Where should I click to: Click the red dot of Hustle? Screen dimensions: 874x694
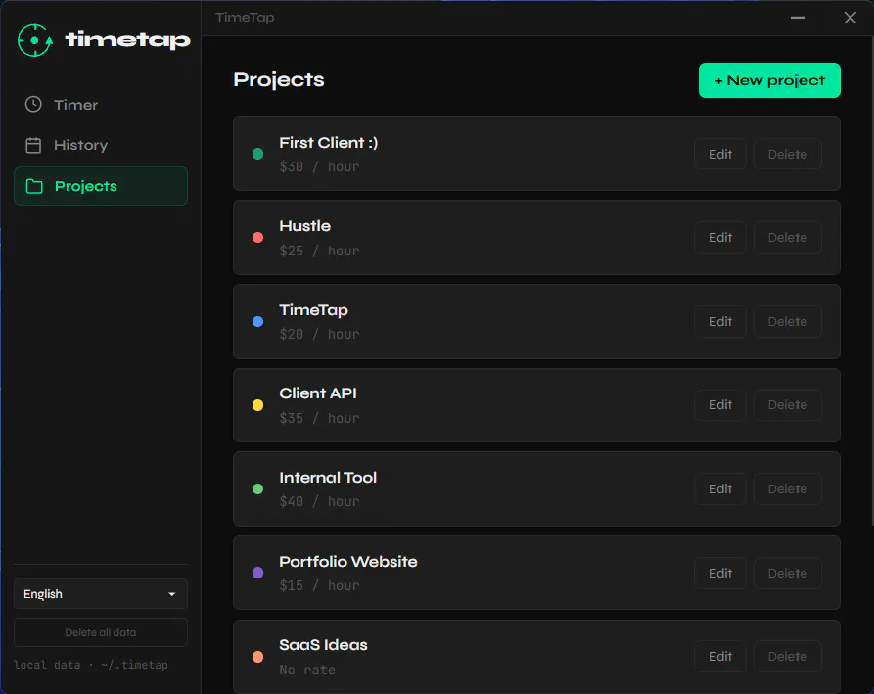[257, 238]
